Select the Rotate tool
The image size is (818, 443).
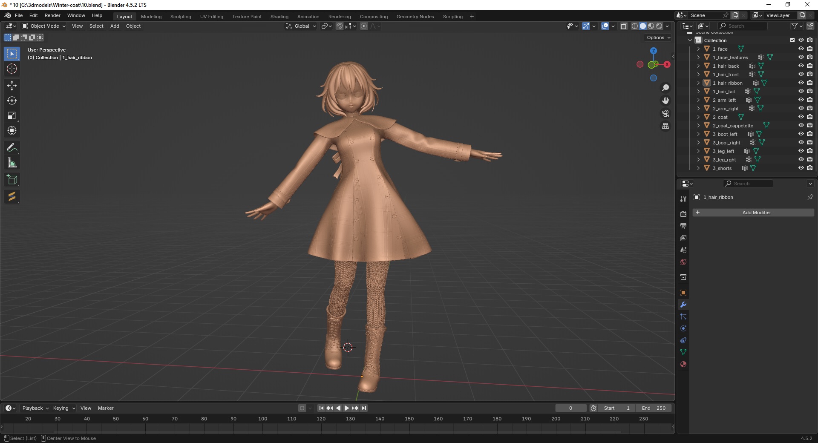[12, 101]
